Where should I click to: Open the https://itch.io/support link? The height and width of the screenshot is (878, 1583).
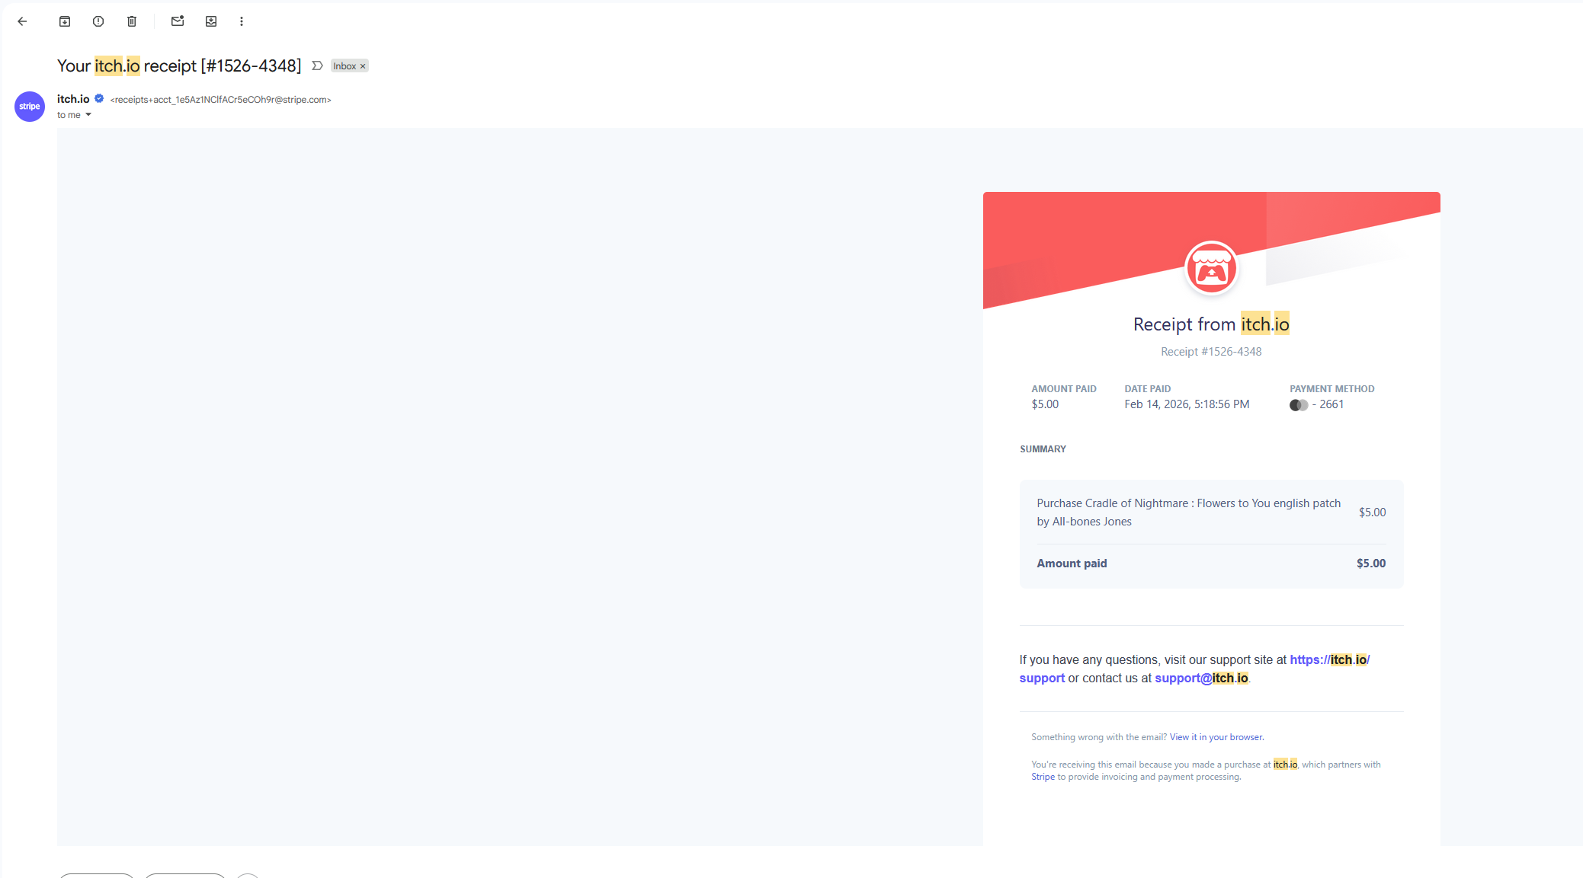pyautogui.click(x=1328, y=660)
